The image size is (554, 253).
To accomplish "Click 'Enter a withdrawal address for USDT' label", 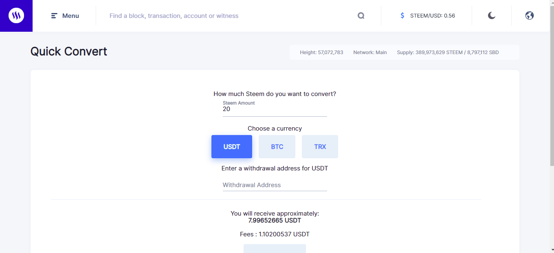I will (x=275, y=168).
